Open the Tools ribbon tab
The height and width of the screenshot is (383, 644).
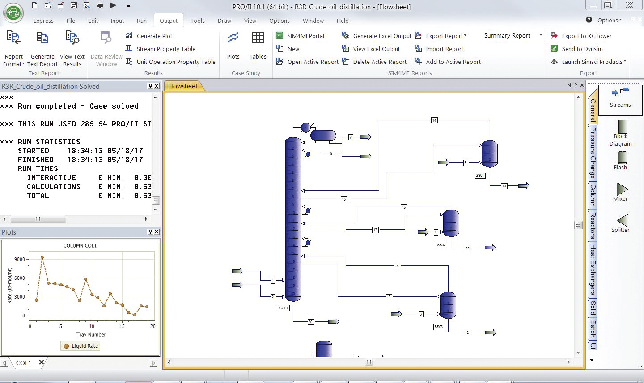click(x=197, y=21)
